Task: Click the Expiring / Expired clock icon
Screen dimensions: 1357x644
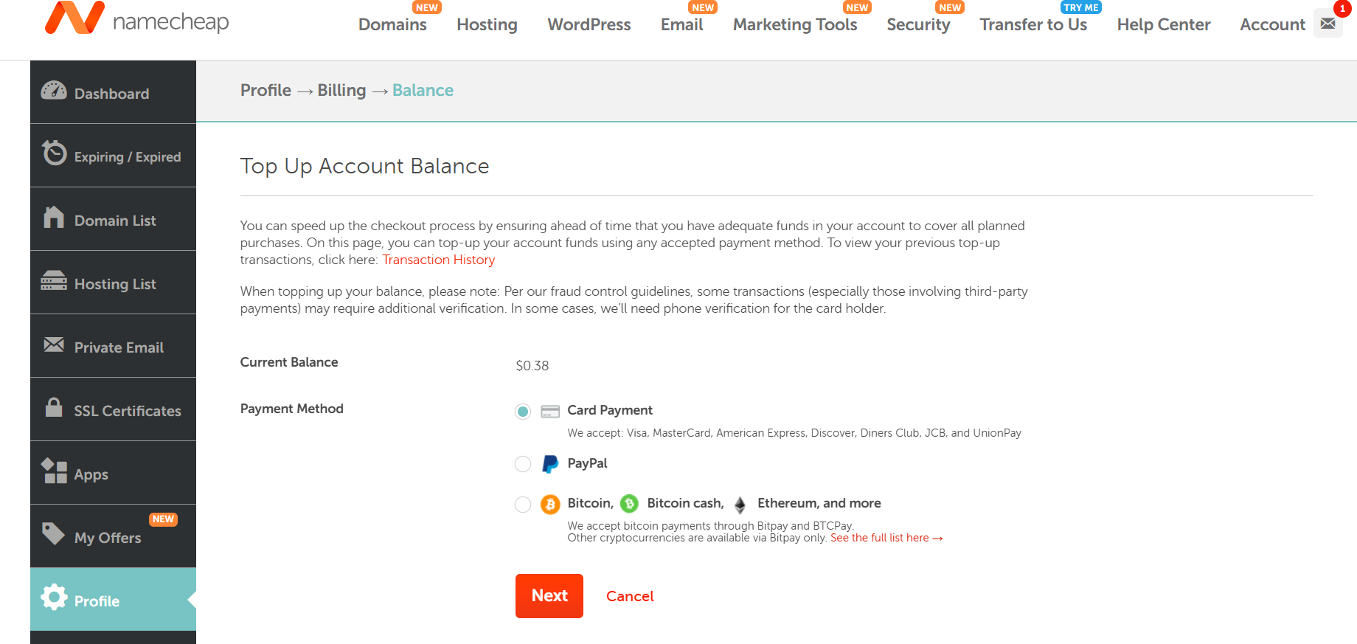Action: coord(54,153)
